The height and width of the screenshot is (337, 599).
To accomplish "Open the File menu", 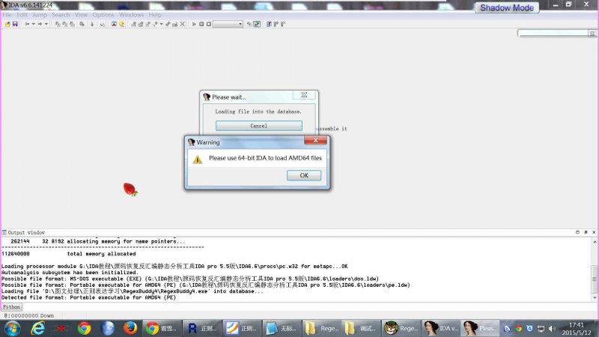I will [x=7, y=15].
